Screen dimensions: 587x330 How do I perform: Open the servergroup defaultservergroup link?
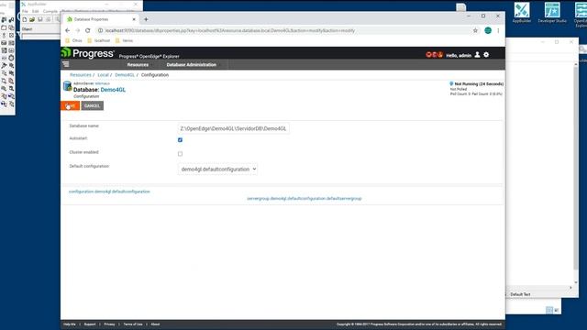pyautogui.click(x=305, y=199)
